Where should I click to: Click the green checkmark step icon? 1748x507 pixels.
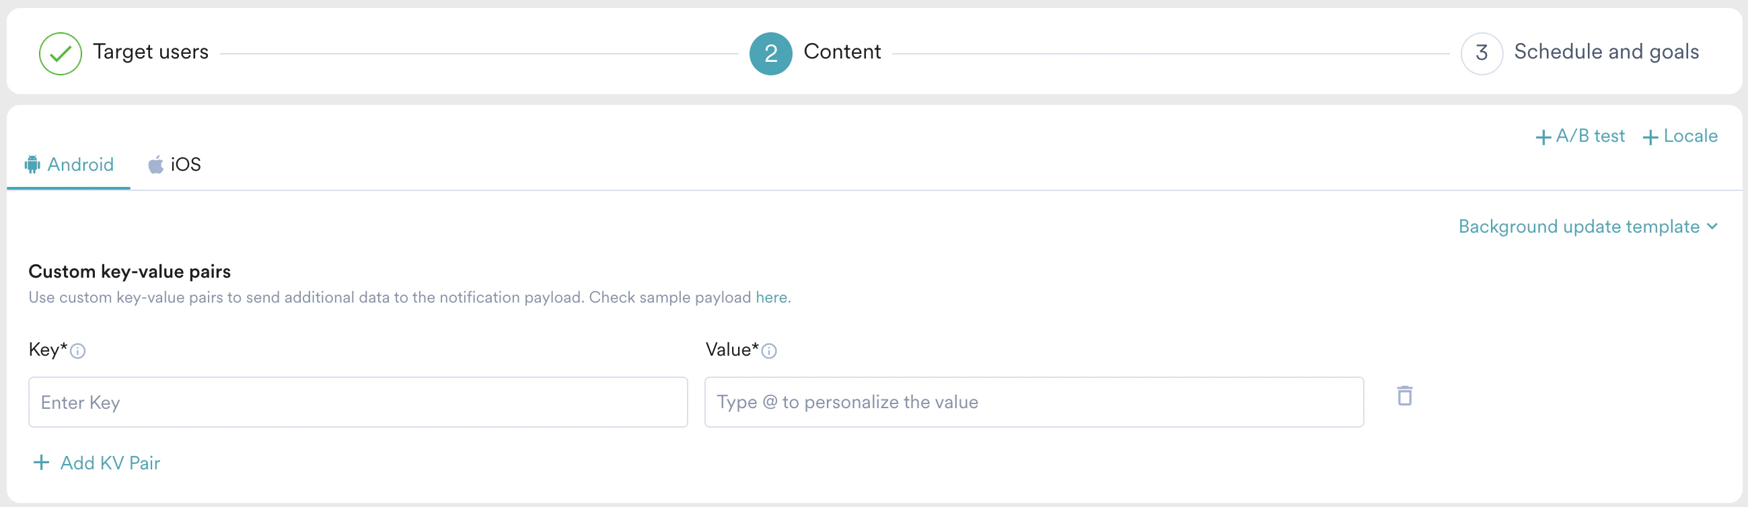click(61, 54)
